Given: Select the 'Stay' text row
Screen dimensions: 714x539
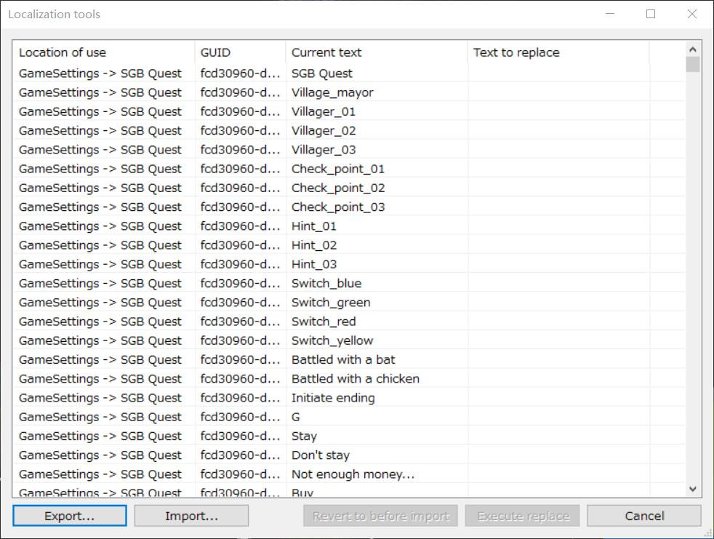Looking at the screenshot, I should 349,436.
